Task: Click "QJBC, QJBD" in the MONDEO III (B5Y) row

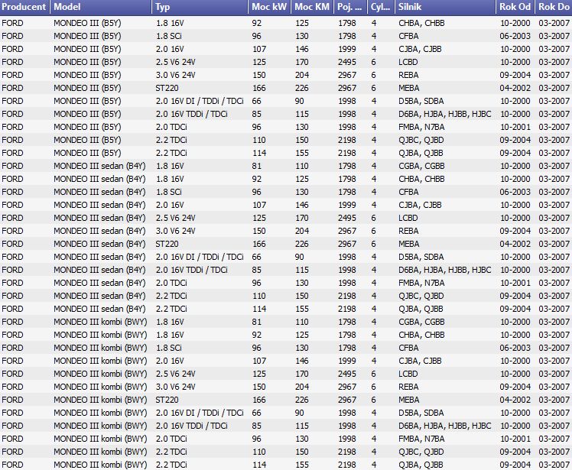Action: [x=421, y=140]
